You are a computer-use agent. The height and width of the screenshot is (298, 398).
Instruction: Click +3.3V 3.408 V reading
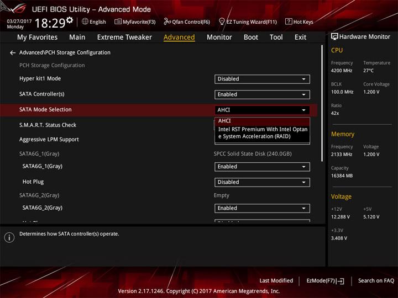tap(339, 238)
